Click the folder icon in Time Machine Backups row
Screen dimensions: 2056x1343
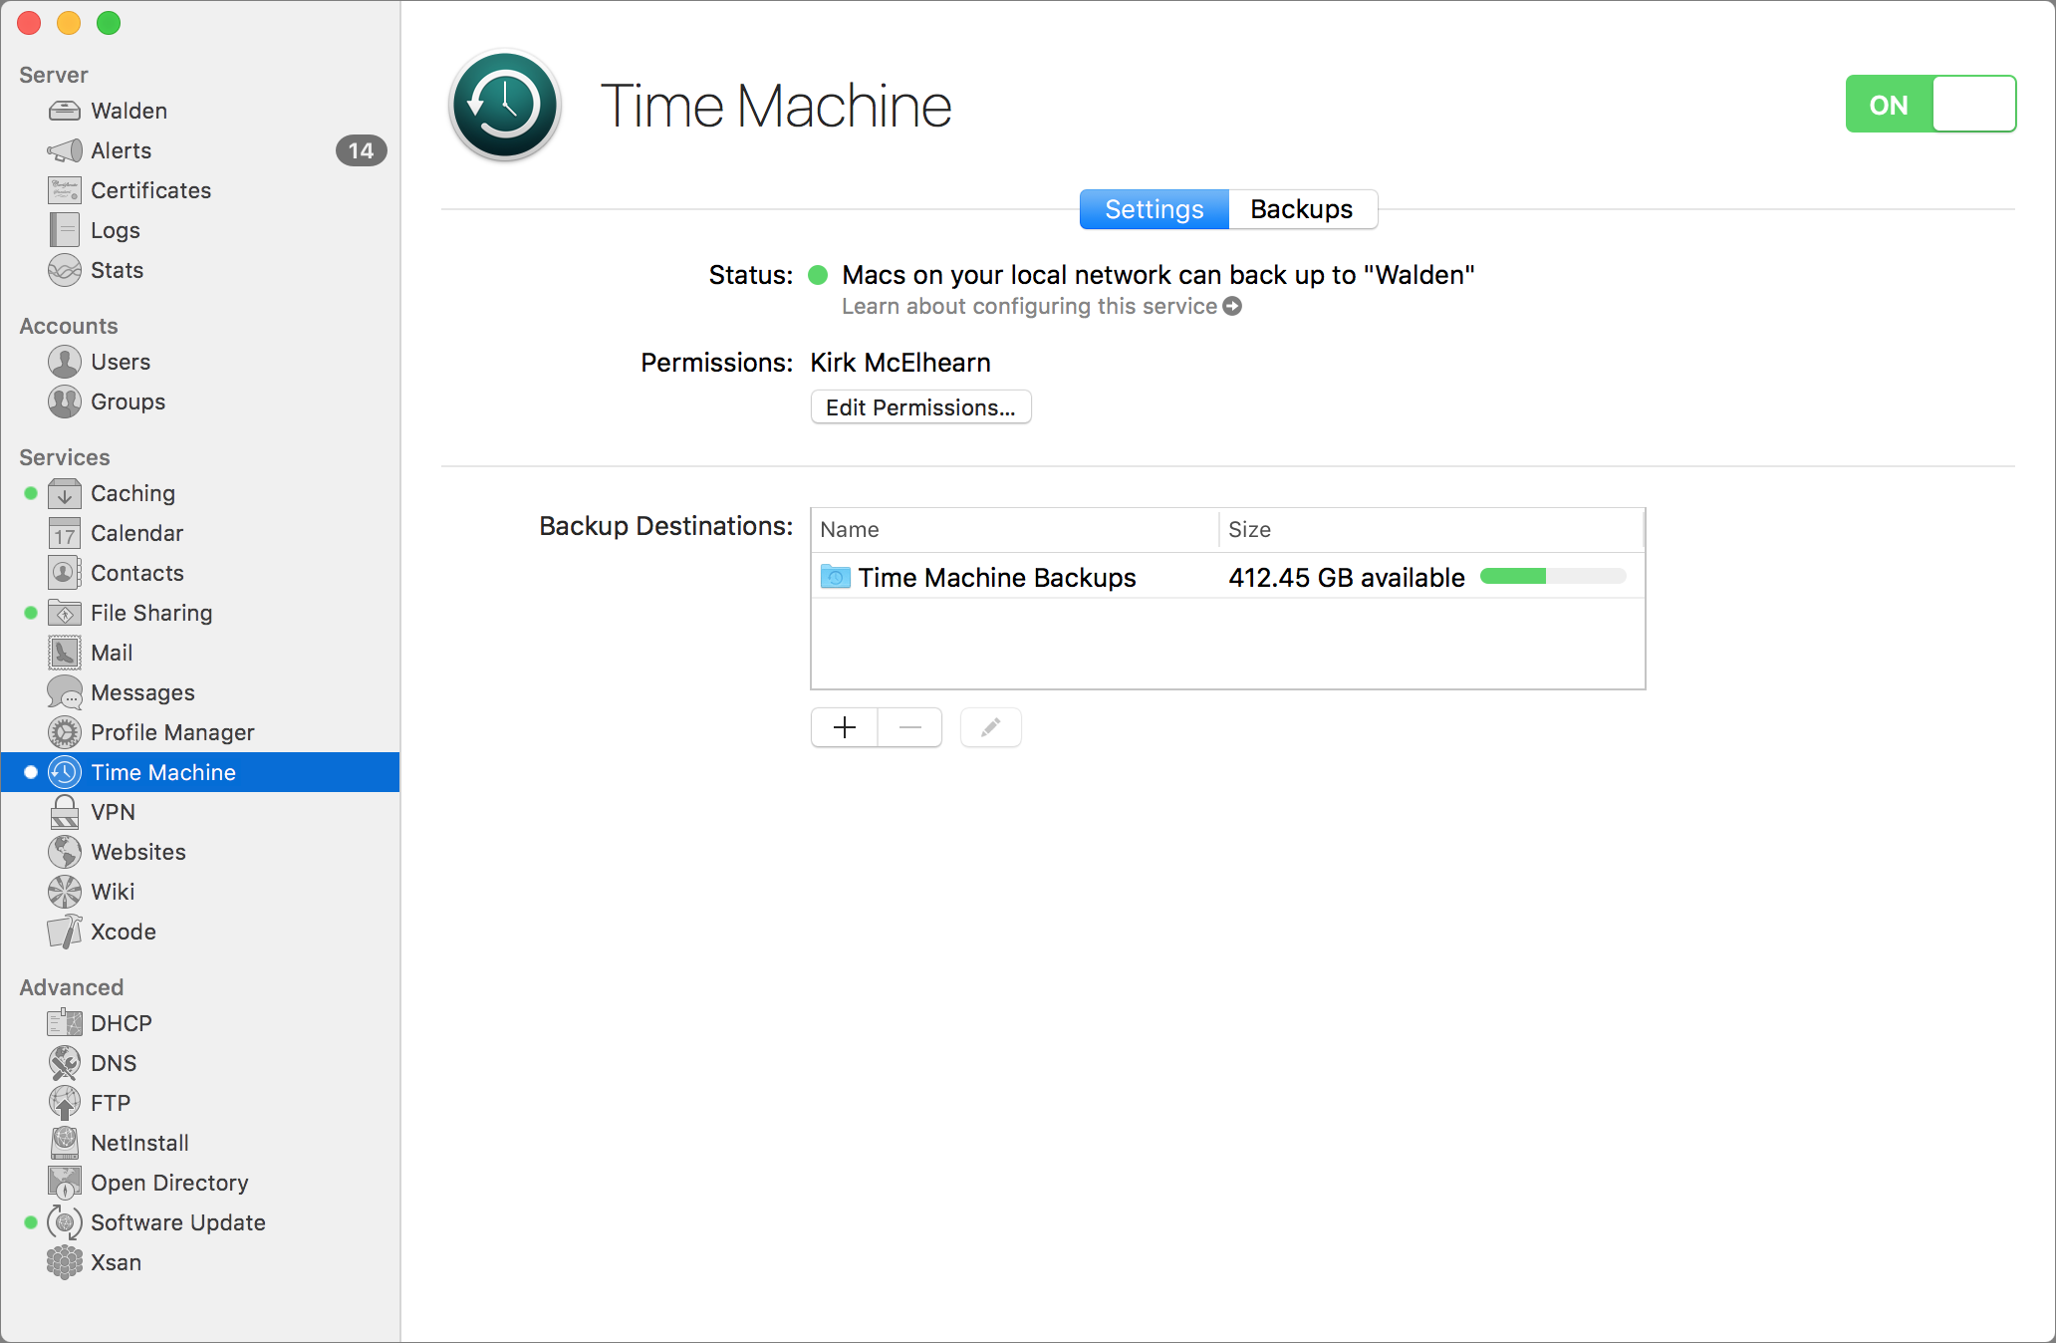[835, 576]
